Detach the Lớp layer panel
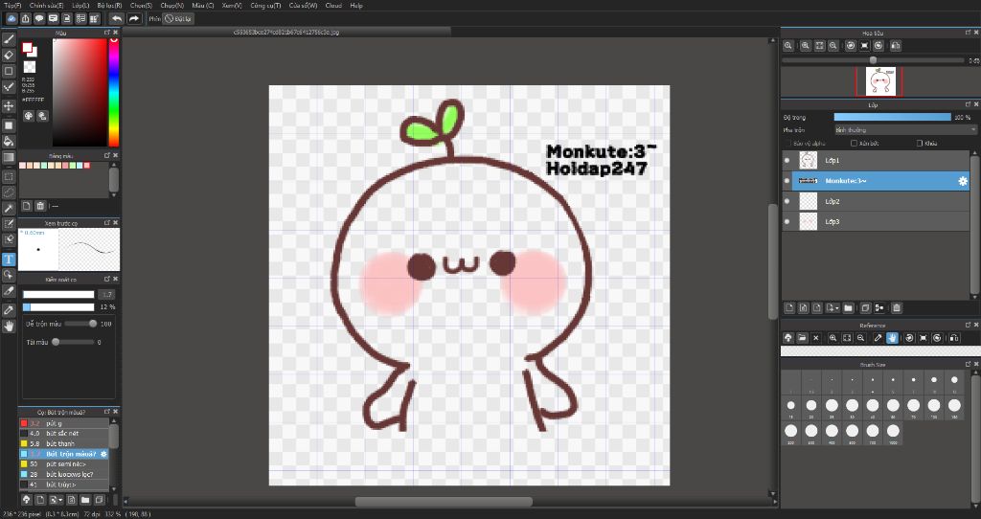This screenshot has width=981, height=519. point(968,104)
